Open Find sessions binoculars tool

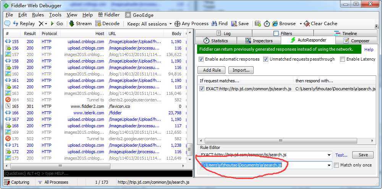[x=219, y=24]
